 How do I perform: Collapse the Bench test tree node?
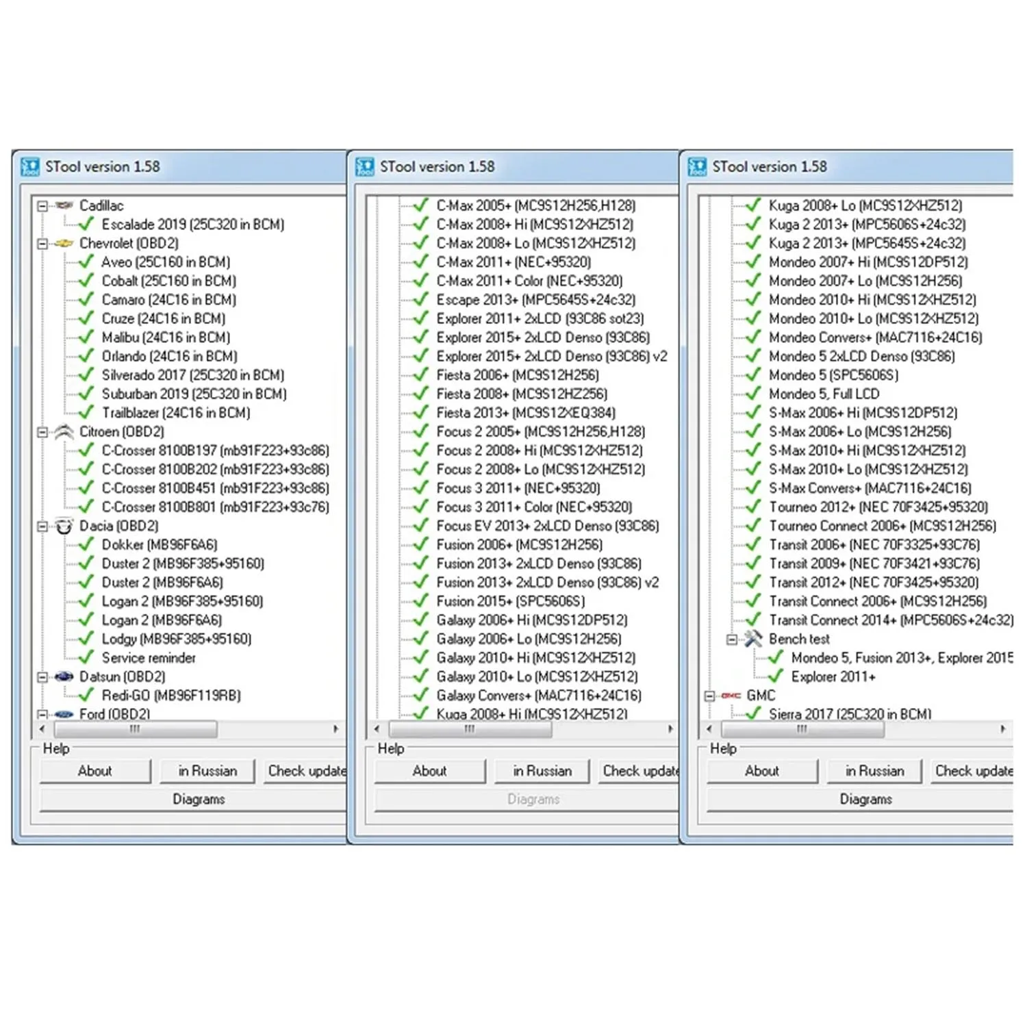pyautogui.click(x=732, y=639)
